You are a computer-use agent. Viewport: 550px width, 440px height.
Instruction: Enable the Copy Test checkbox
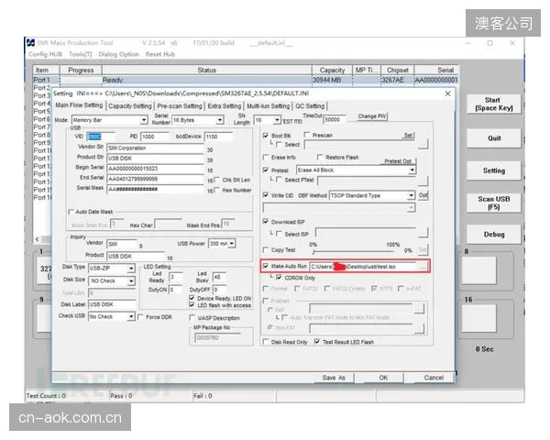point(266,249)
